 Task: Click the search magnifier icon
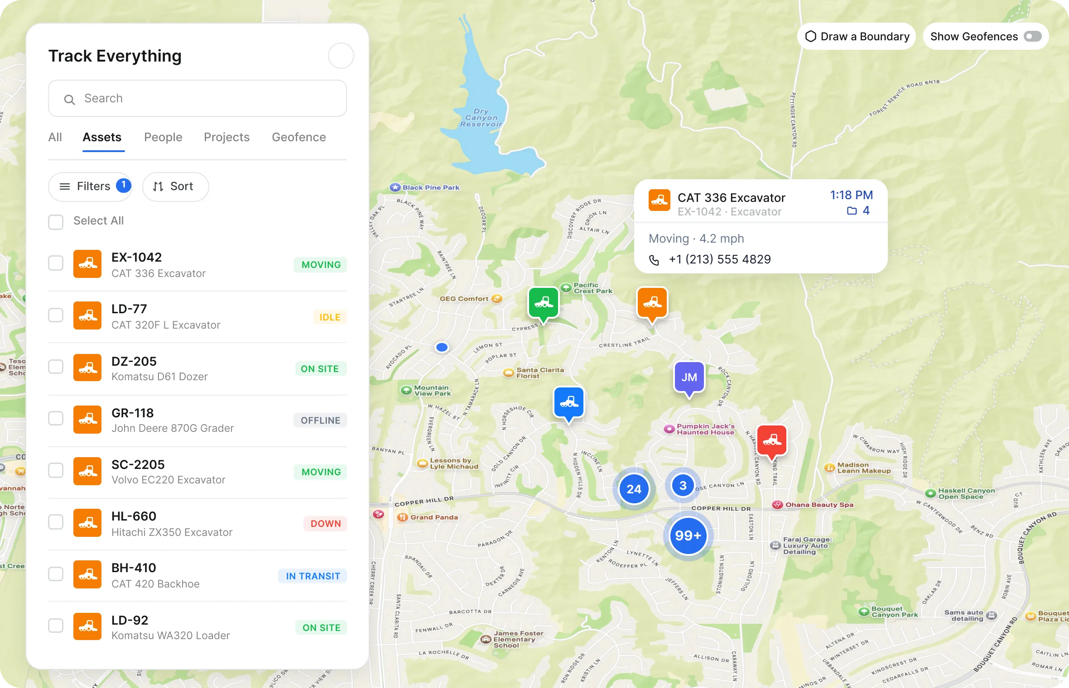[x=69, y=99]
